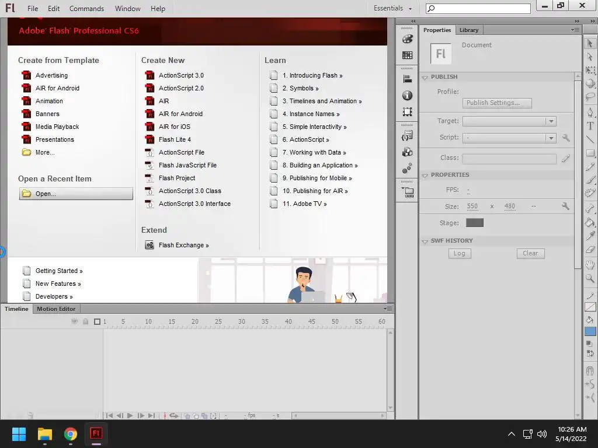Choose the Free Transform tool
This screenshot has height=448, width=598.
click(590, 70)
